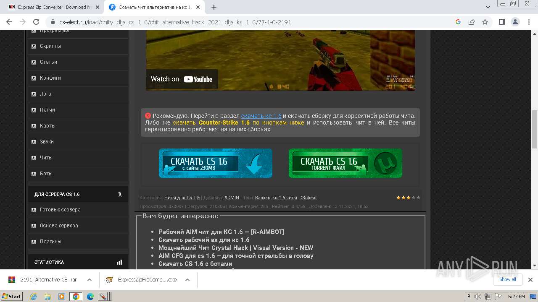Open Crystal Hack Visual Version link
This screenshot has height=302, width=538.
[236, 248]
